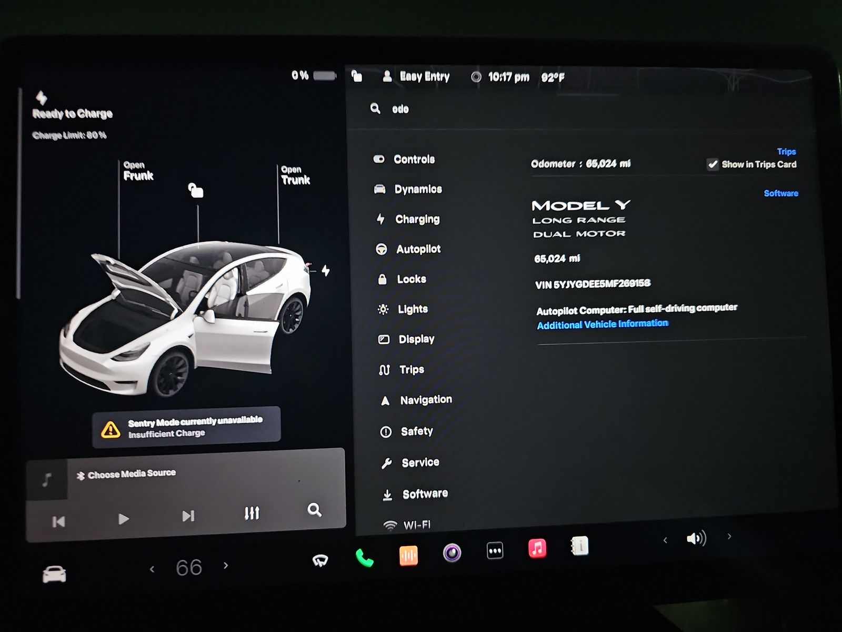Open the orange audio waveform app
This screenshot has height=632, width=842.
coord(408,555)
